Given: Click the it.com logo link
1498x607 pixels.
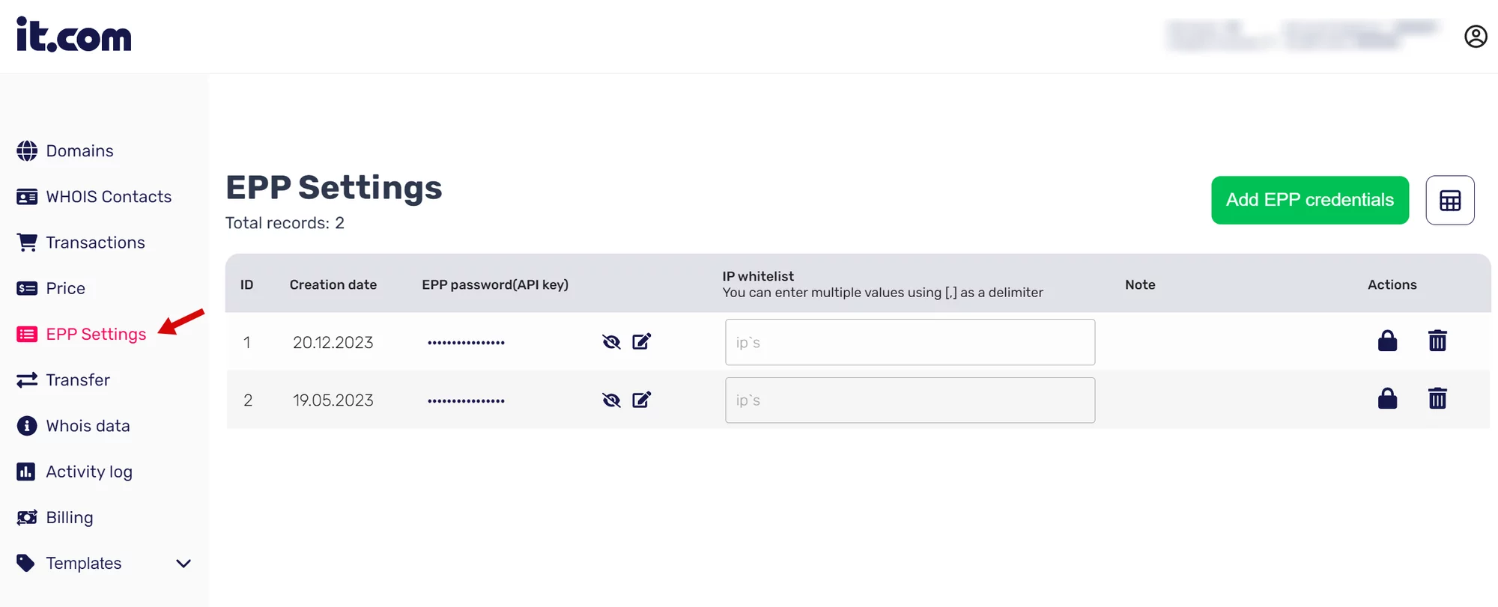Looking at the screenshot, I should [73, 35].
